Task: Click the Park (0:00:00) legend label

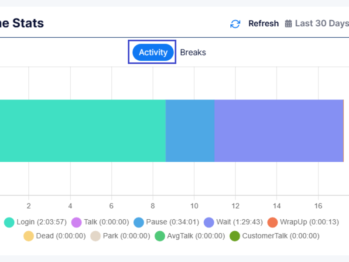Action: [127, 236]
